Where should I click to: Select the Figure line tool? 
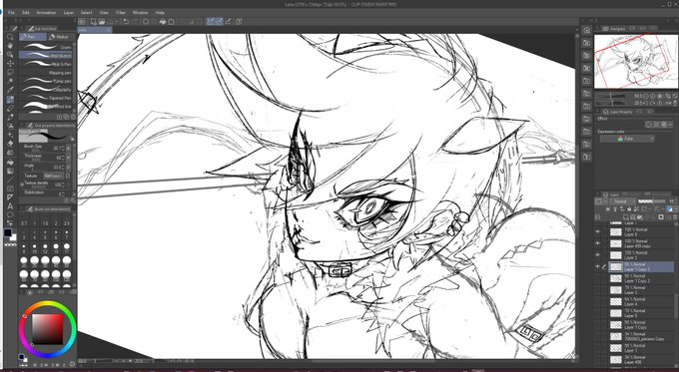click(10, 180)
